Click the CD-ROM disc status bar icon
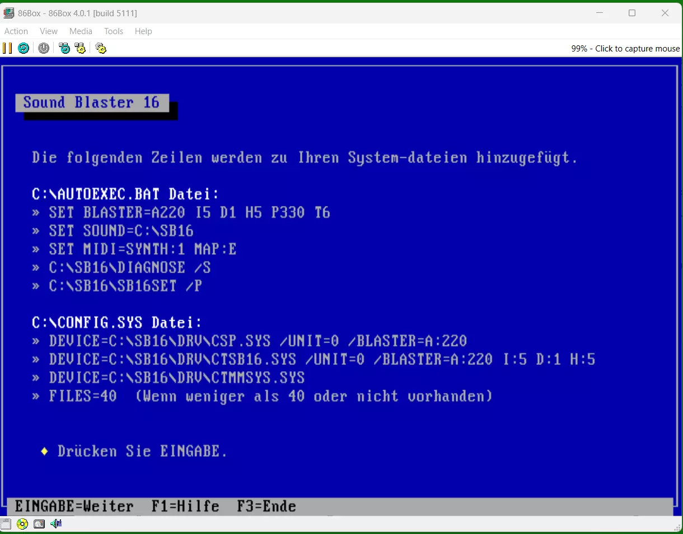This screenshot has width=683, height=534. pyautogui.click(x=22, y=524)
